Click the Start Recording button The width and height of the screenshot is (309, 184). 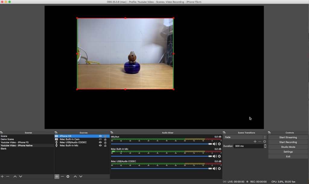[288, 142]
